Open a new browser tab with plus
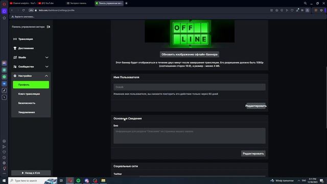Viewport: 327px width, 184px height. (x=126, y=4)
